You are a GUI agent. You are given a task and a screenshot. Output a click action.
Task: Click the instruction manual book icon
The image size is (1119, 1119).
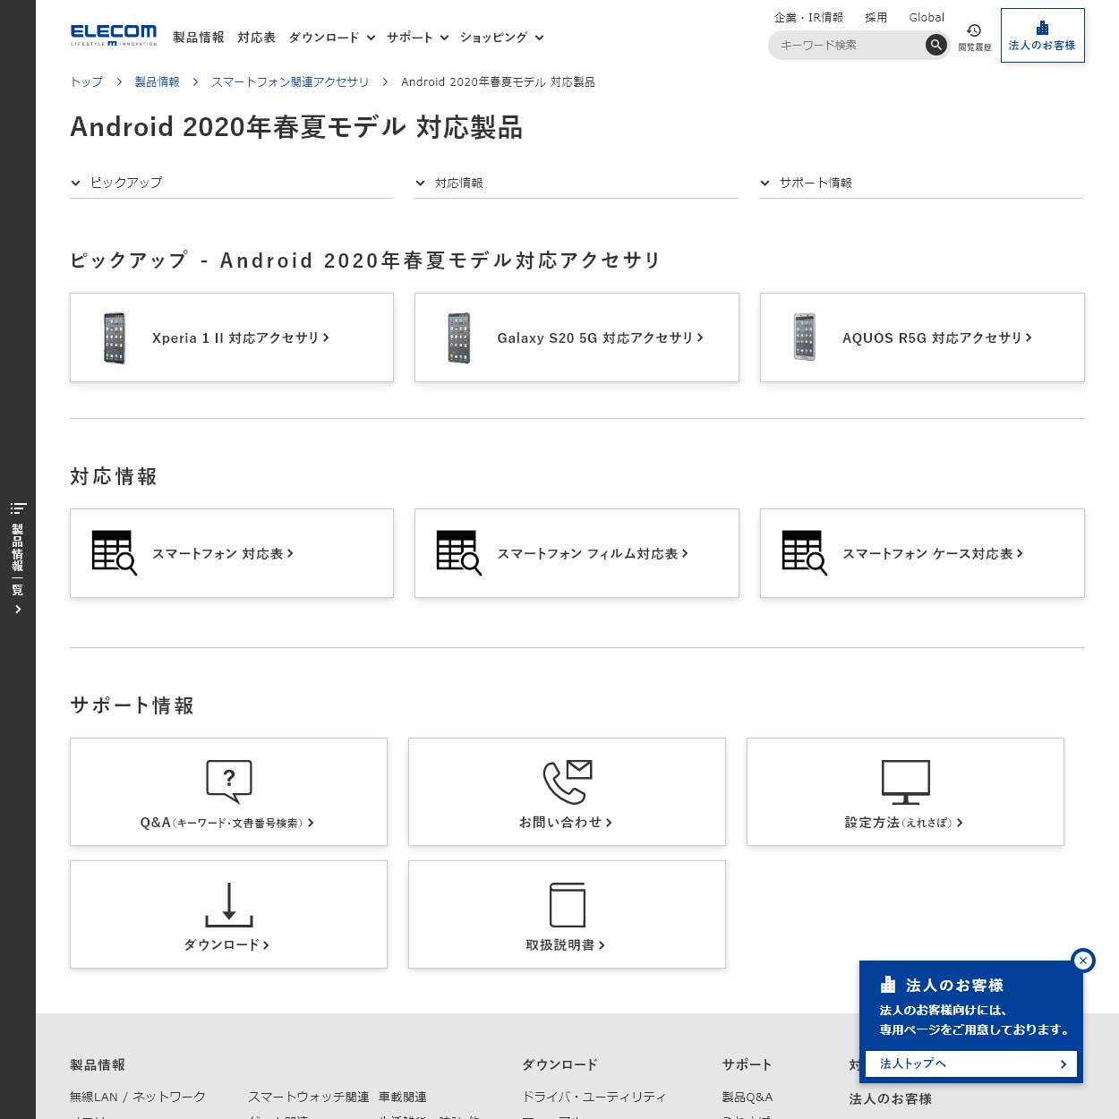point(568,904)
